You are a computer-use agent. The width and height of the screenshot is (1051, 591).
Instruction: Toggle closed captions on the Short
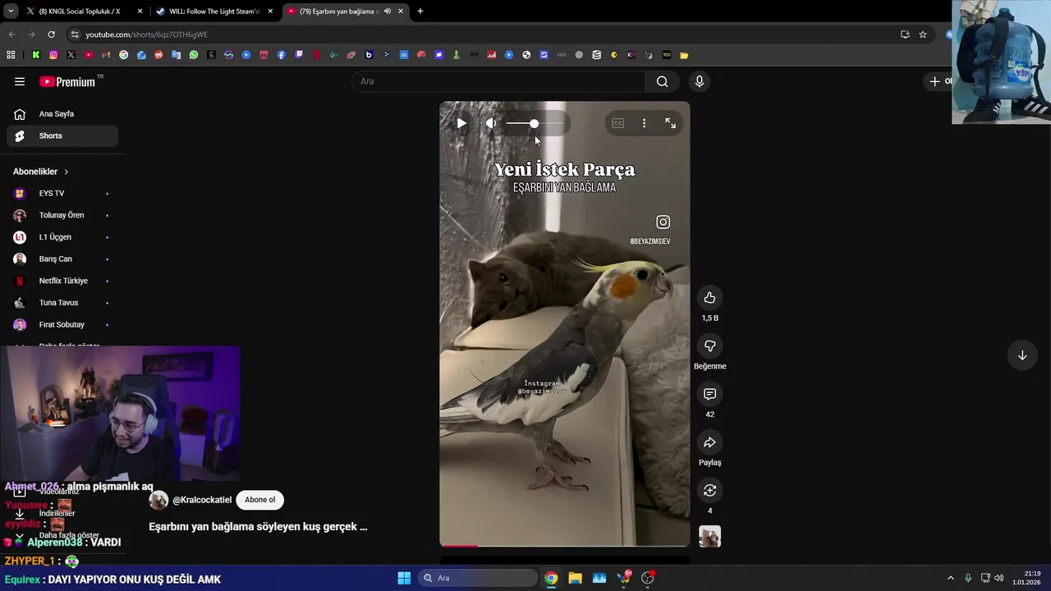tap(617, 123)
